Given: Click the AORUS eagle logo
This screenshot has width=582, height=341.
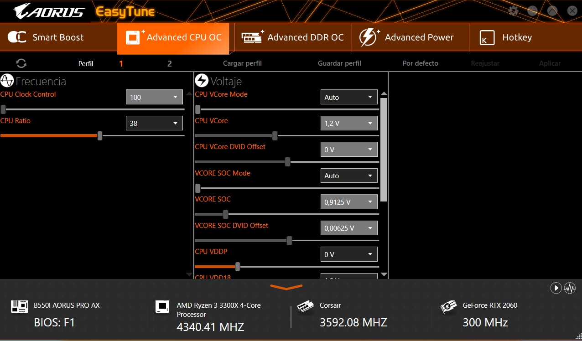Looking at the screenshot, I should [x=49, y=11].
